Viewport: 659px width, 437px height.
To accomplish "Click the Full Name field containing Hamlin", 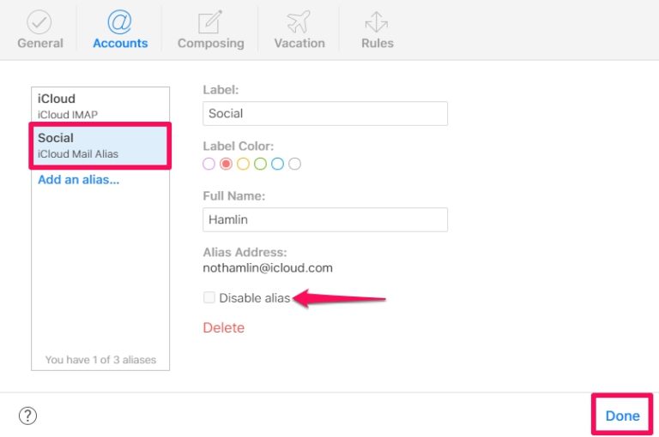I will (325, 219).
